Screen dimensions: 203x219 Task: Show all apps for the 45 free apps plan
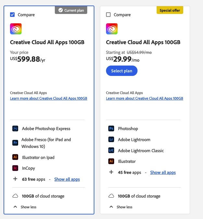coord(163,173)
